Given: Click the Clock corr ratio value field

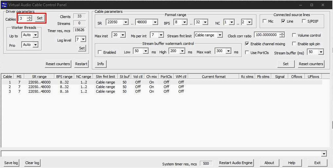Looking at the screenshot, I should [x=267, y=35].
